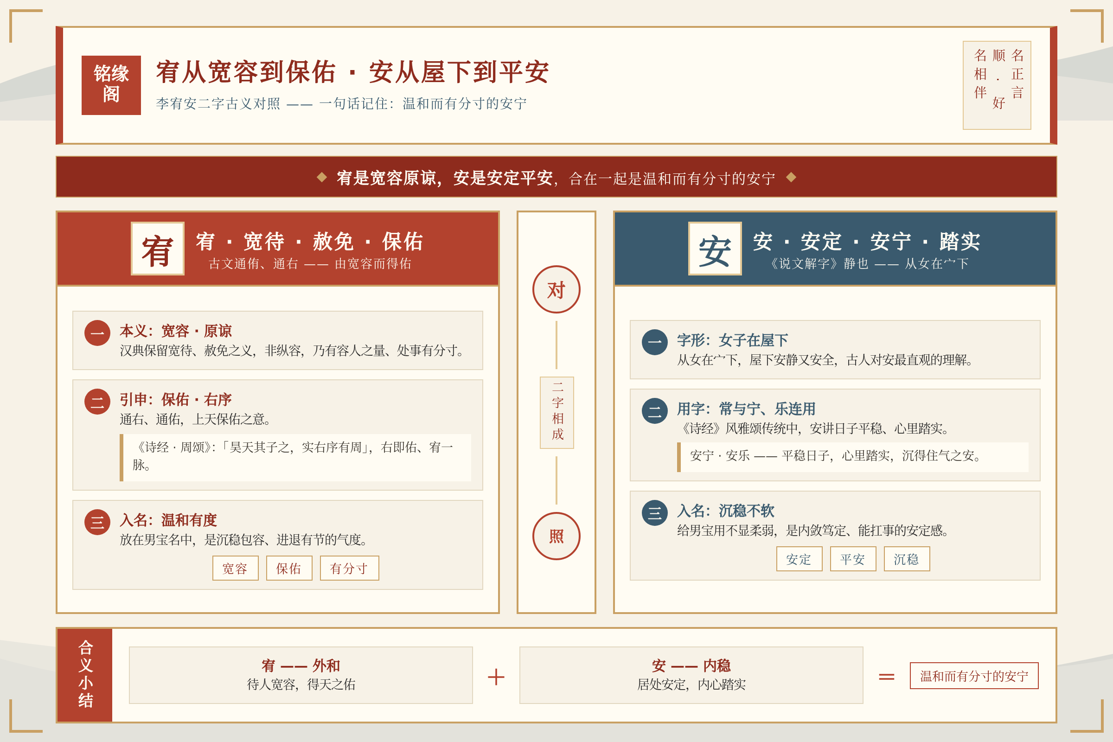Click the large 宥 character tile
1113x742 pixels.
[158, 249]
